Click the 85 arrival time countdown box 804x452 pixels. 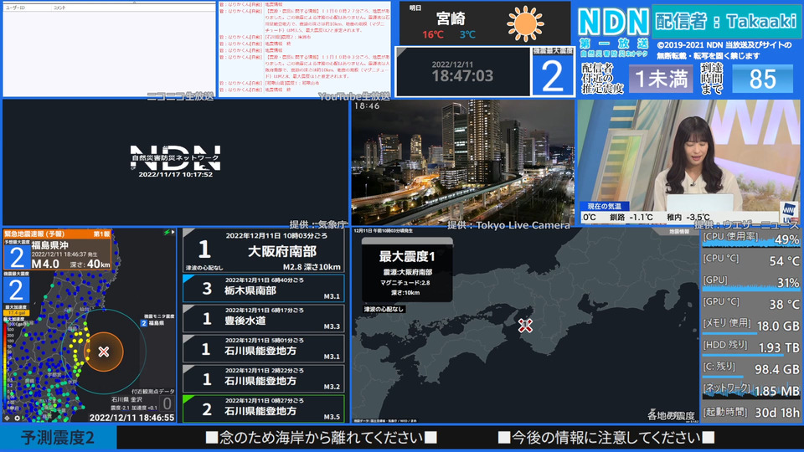point(762,79)
